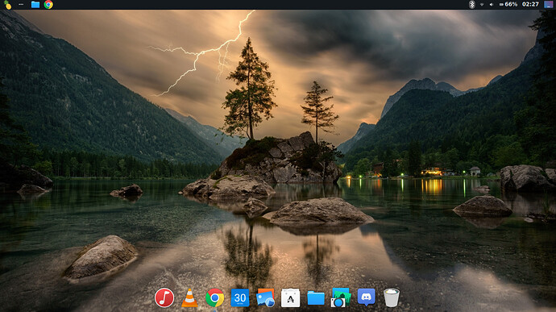Launch the photos camera app in dock
Viewport: 556px width, 312px height.
click(x=341, y=297)
